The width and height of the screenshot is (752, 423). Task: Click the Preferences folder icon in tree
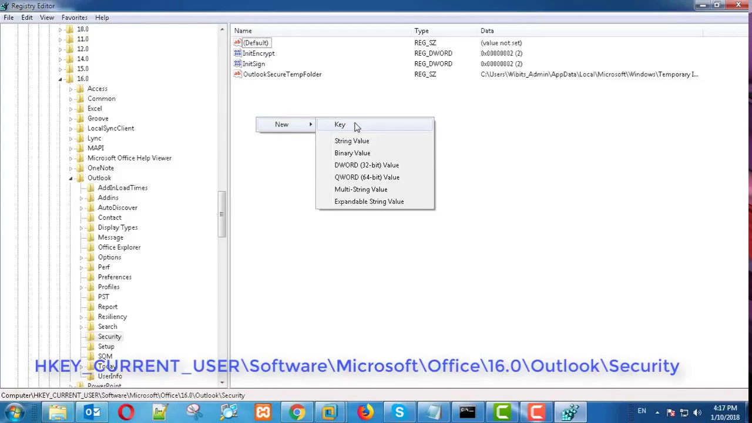pyautogui.click(x=91, y=277)
